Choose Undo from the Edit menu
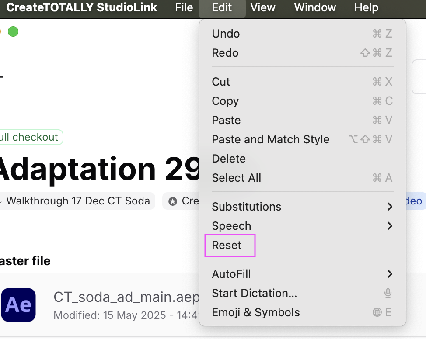 302,34
